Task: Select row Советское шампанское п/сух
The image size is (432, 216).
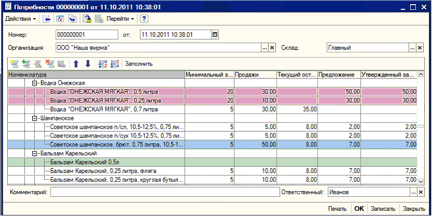Action: tap(212, 136)
